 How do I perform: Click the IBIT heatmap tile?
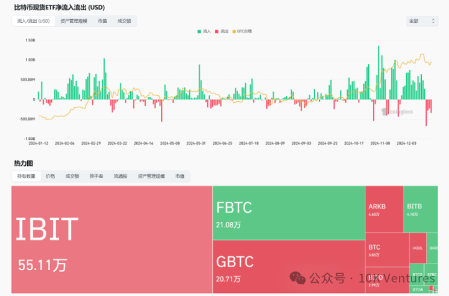tap(111, 240)
